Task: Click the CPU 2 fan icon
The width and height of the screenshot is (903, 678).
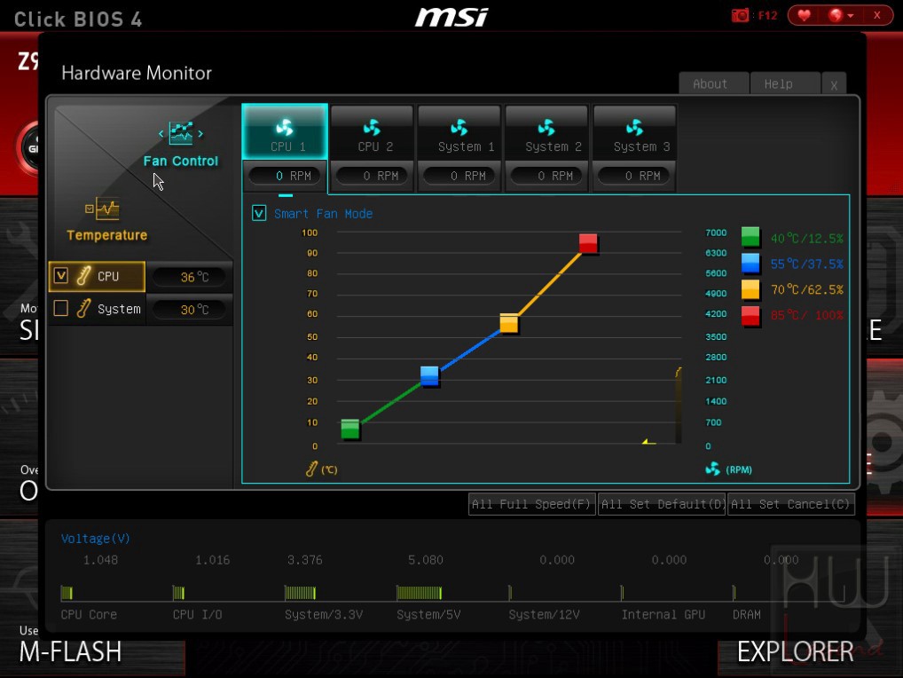Action: (372, 127)
